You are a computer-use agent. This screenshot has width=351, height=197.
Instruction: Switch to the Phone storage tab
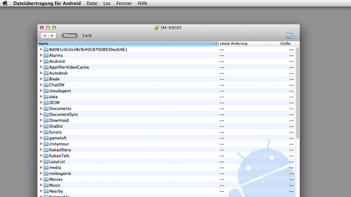(x=70, y=36)
